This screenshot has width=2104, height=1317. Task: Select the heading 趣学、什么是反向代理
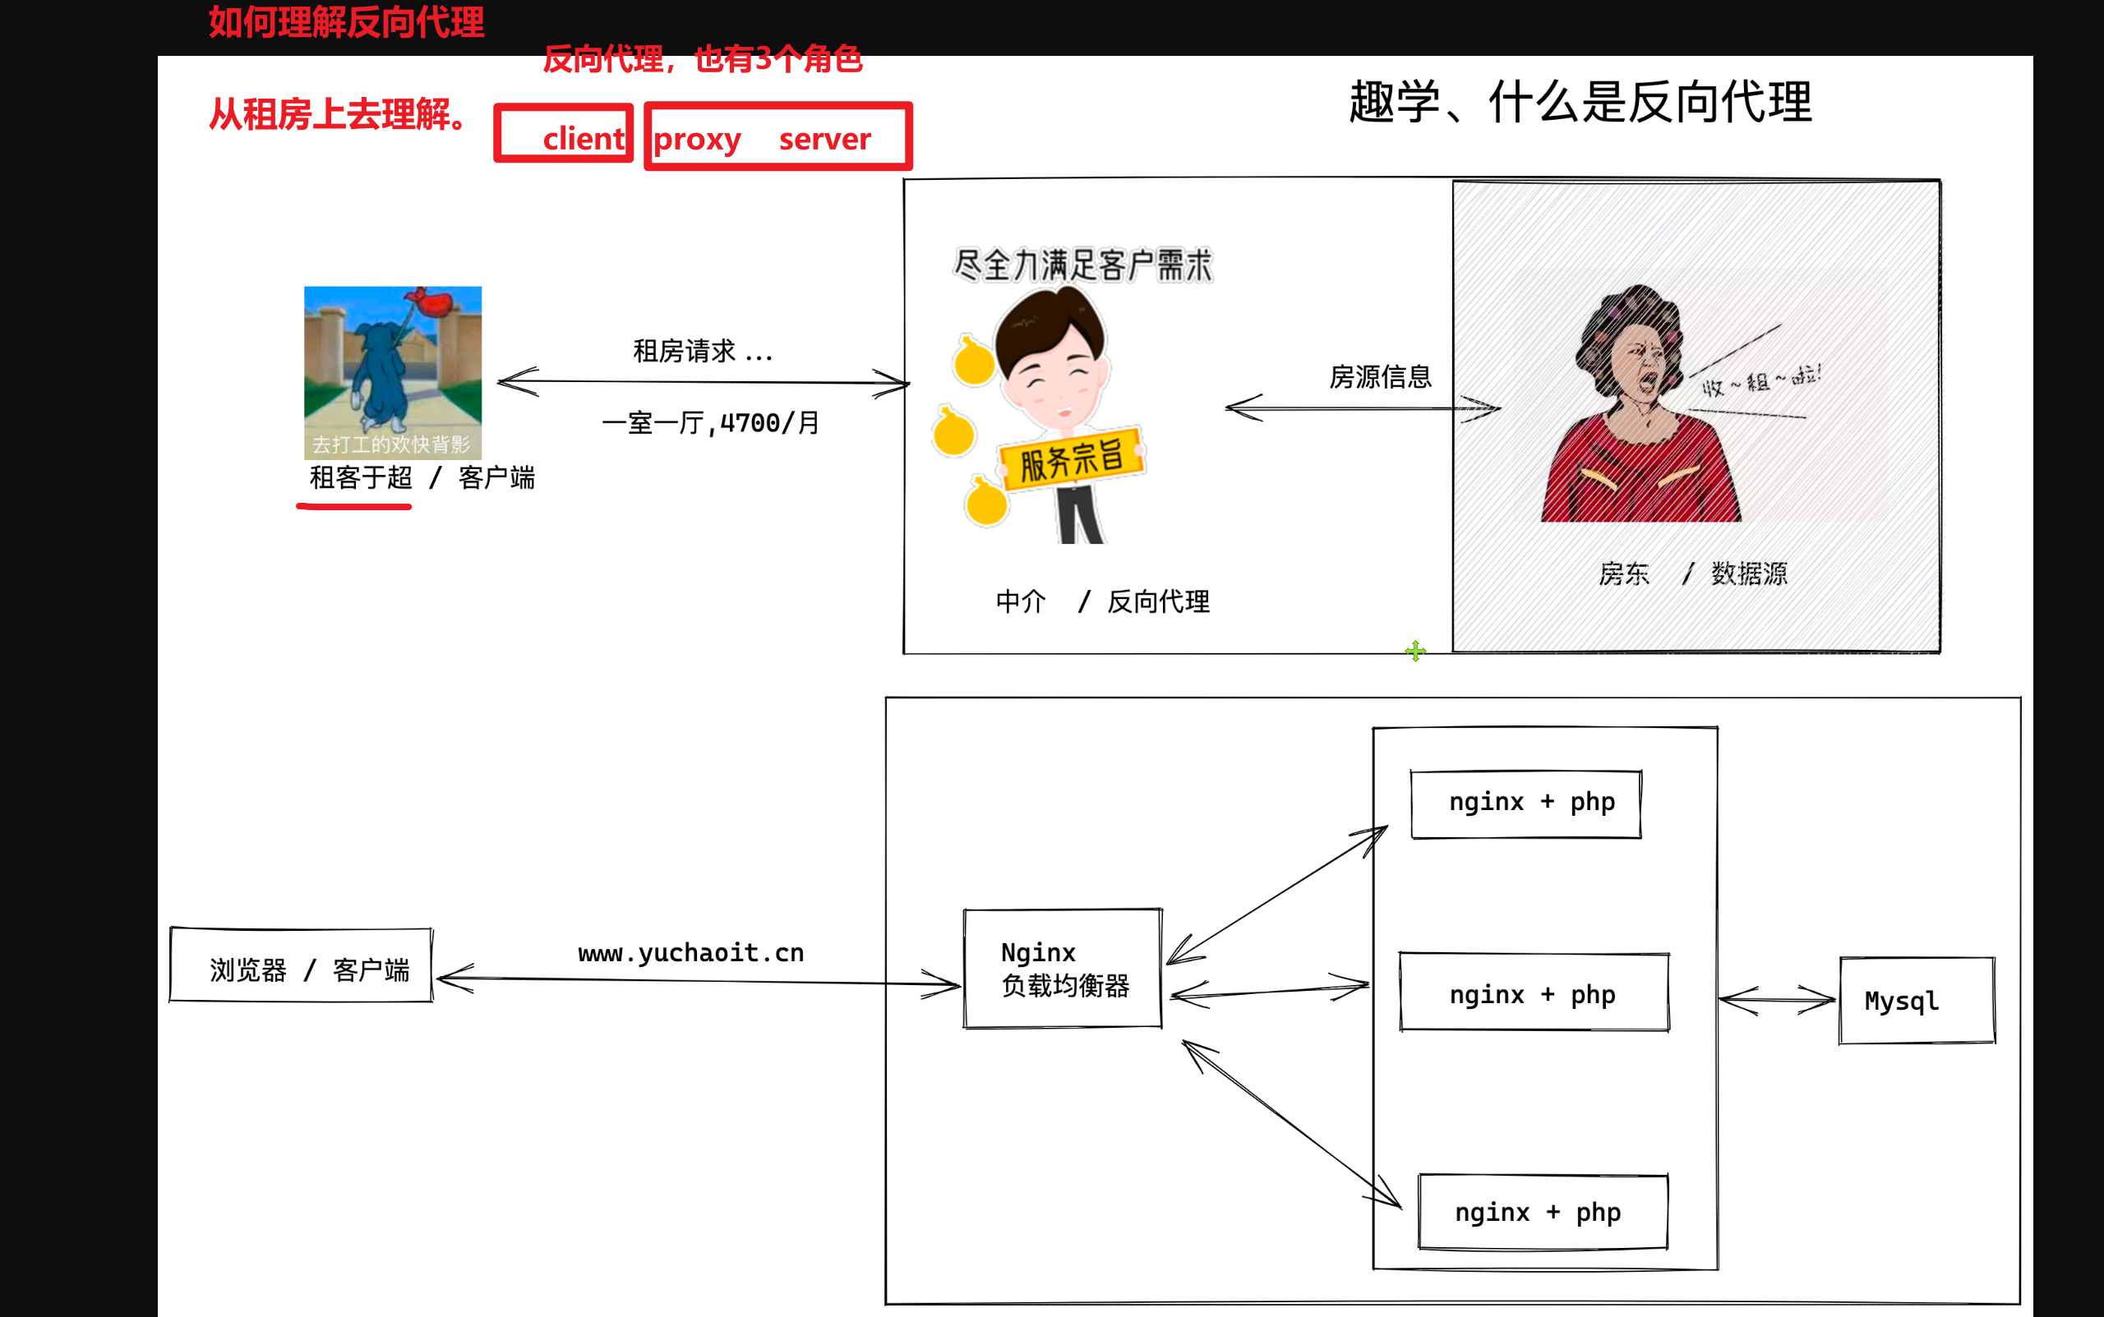point(1580,102)
